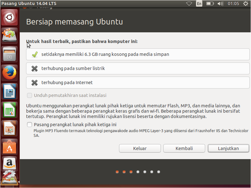Open the battery status indicator
The image size is (251, 188).
[x=210, y=3]
